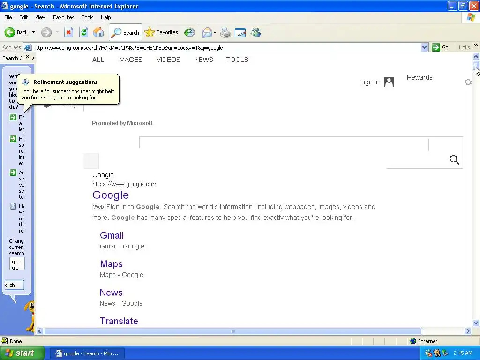Select the google - Search taskbar button
The width and height of the screenshot is (480, 360).
[87, 353]
